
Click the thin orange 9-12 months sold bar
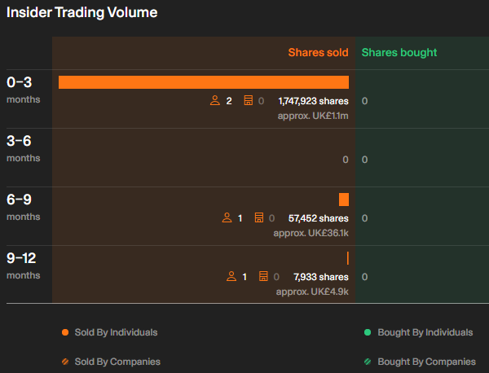pos(348,258)
